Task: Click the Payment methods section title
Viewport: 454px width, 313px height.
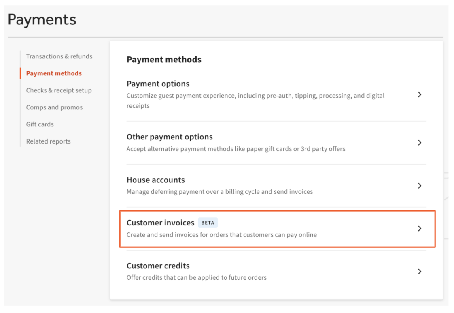Action: pos(164,59)
